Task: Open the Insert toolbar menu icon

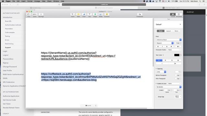Action: point(73,14)
